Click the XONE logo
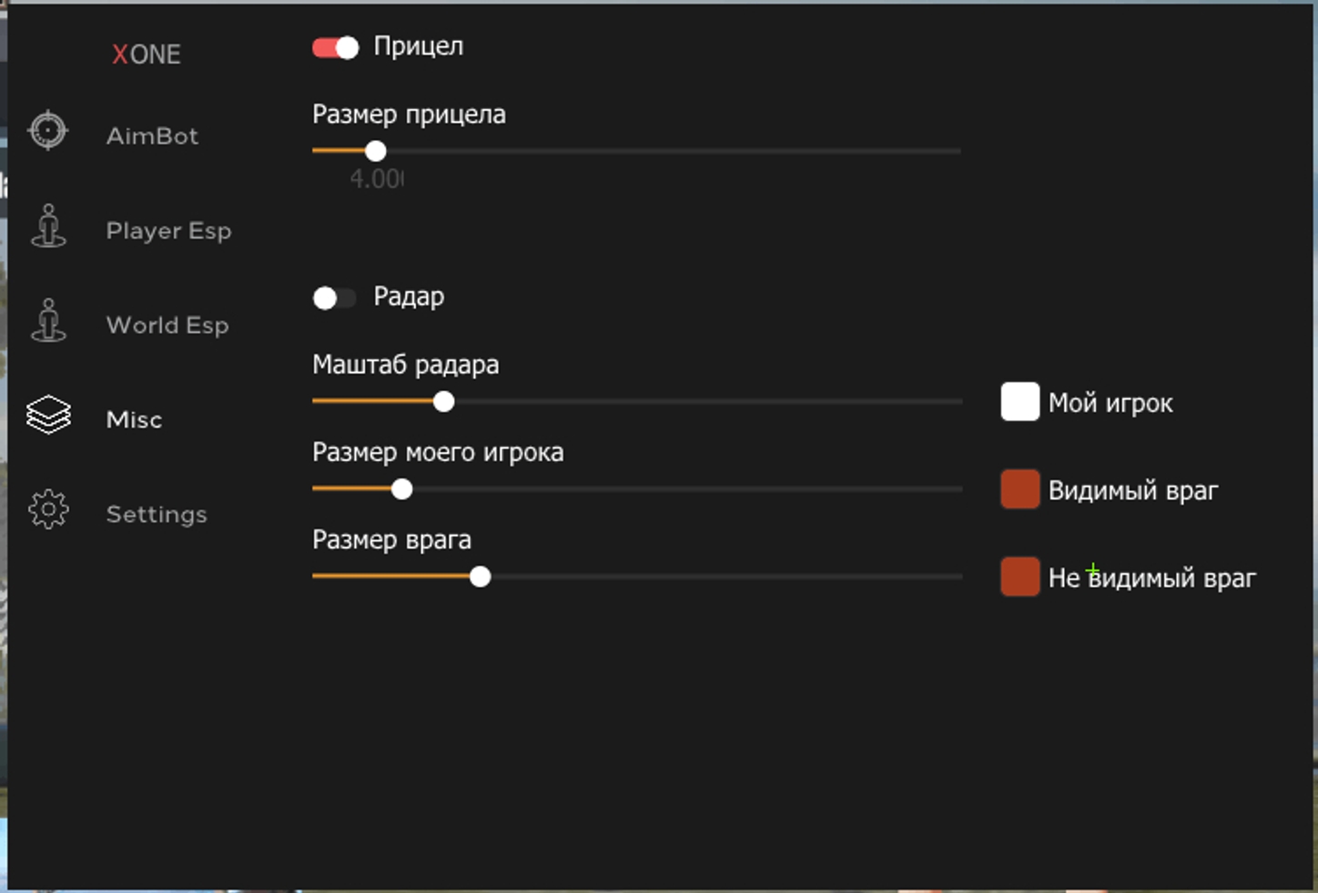Image resolution: width=1318 pixels, height=893 pixels. (147, 55)
